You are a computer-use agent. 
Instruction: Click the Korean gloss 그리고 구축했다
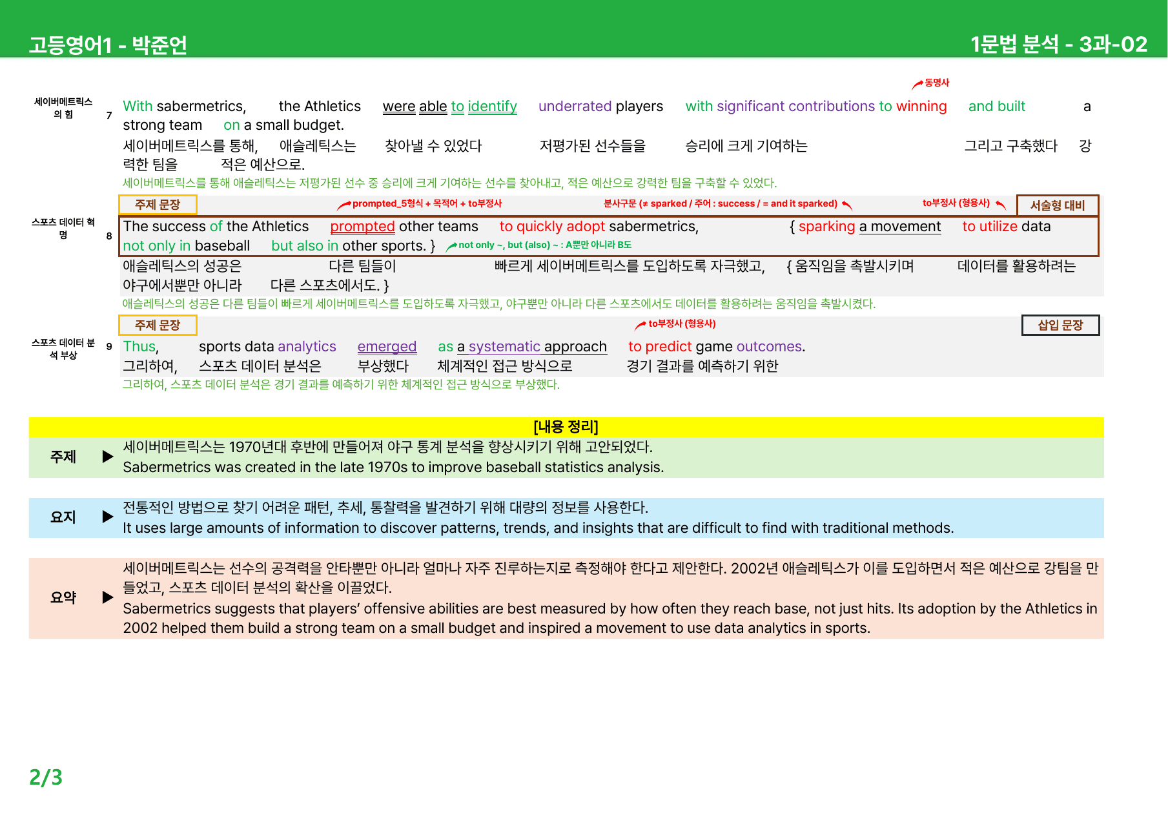pos(1011,146)
